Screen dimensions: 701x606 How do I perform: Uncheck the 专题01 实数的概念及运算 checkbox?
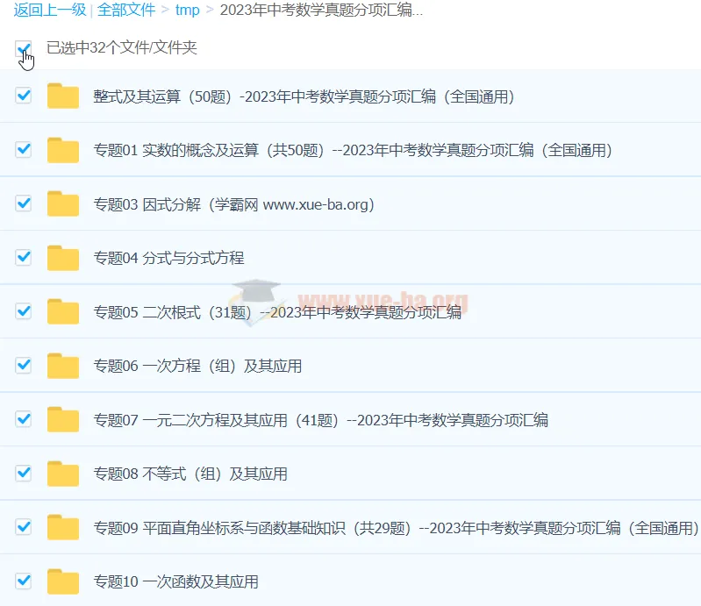23,149
